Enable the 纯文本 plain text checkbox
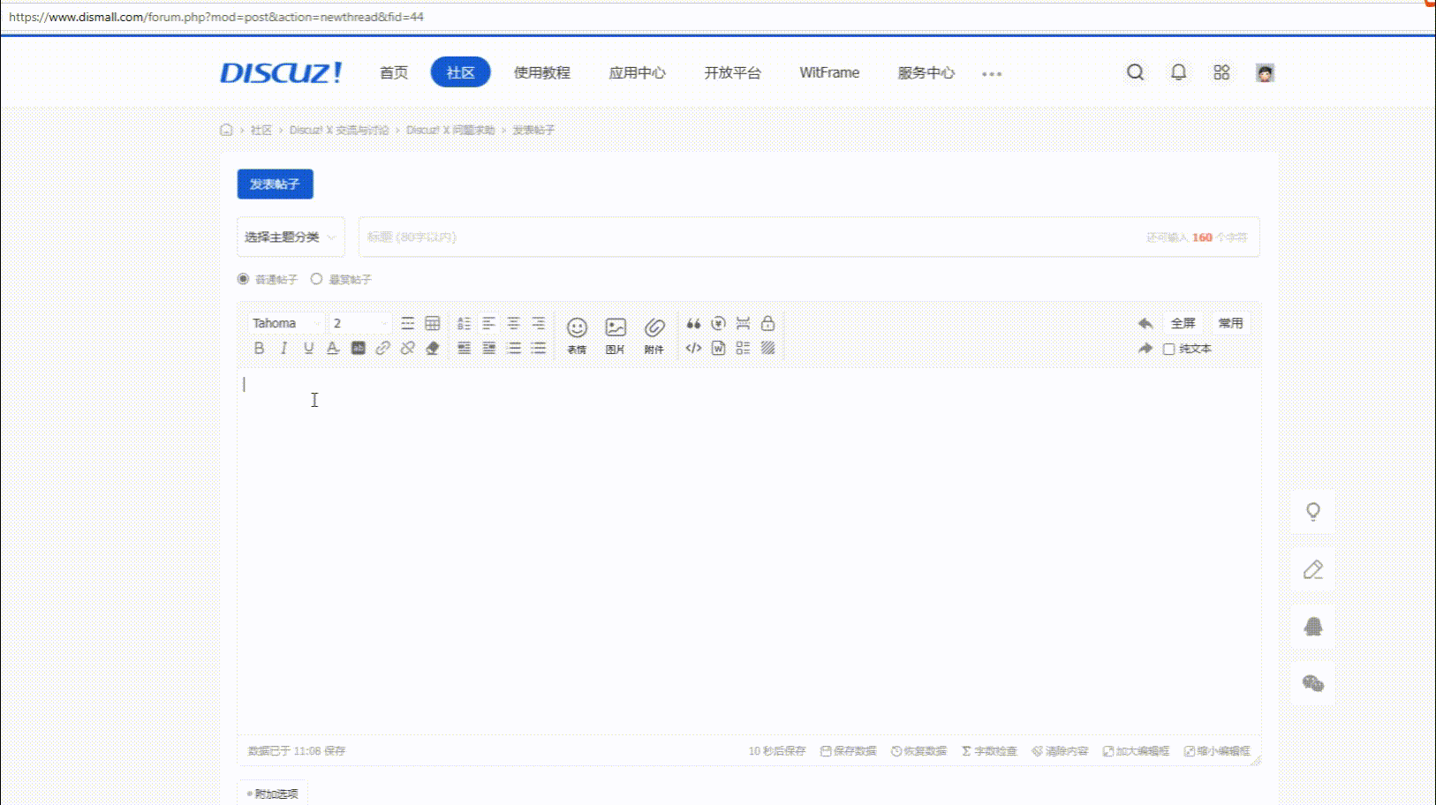The height and width of the screenshot is (805, 1436). click(1169, 350)
